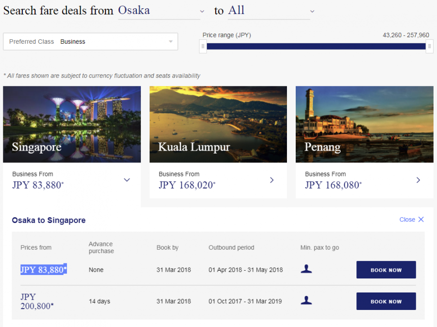Click passenger icon in JPY 83,880 row

coord(306,269)
